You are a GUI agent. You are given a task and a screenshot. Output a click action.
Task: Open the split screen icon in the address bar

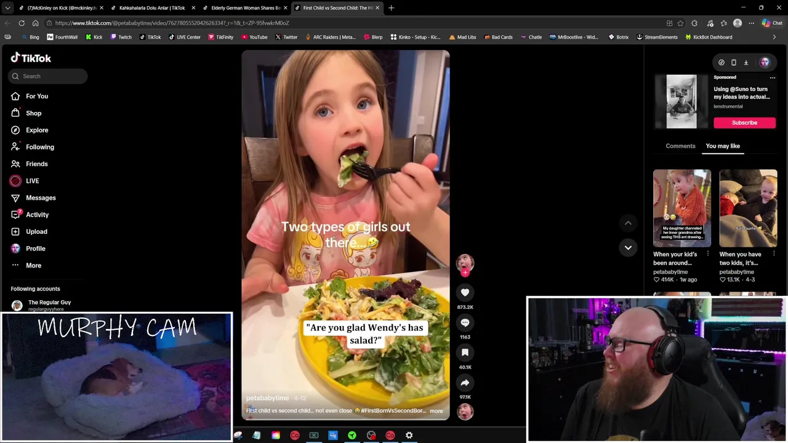pos(669,23)
